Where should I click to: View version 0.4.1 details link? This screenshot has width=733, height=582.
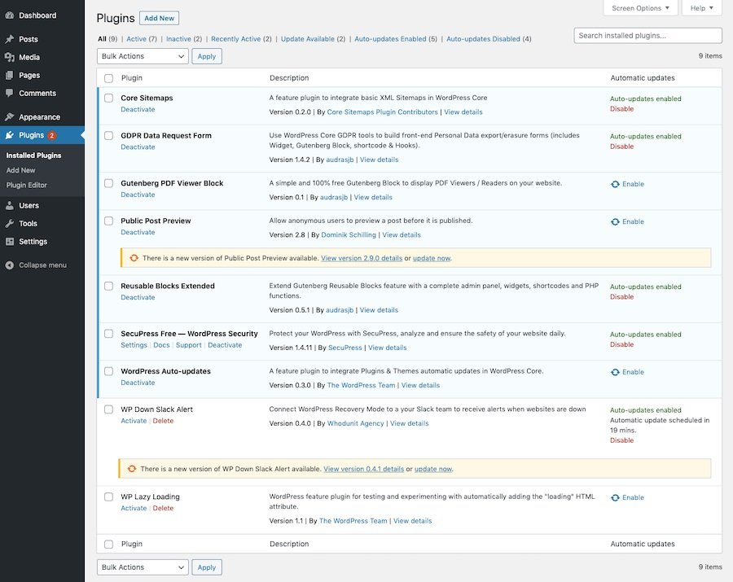pos(364,469)
